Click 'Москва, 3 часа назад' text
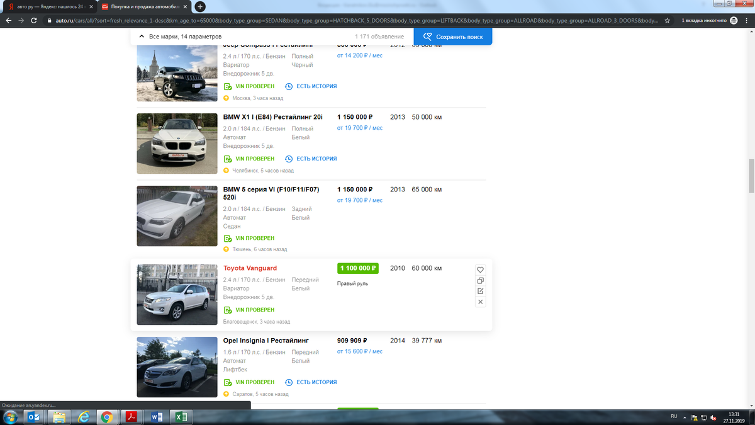Image resolution: width=755 pixels, height=425 pixels. (257, 98)
